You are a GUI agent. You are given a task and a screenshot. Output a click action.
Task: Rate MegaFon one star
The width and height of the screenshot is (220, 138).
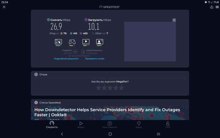point(98,88)
